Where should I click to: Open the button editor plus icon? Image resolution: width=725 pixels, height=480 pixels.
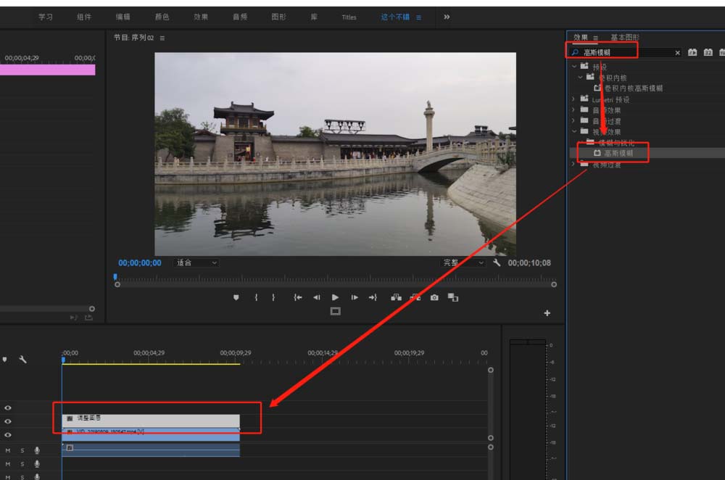click(547, 313)
